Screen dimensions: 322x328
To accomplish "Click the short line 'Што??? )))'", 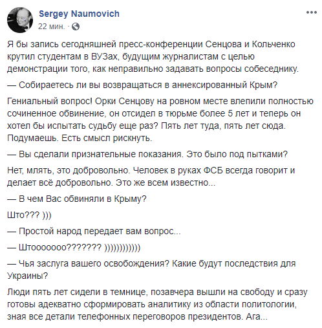I will pyautogui.click(x=29, y=215).
